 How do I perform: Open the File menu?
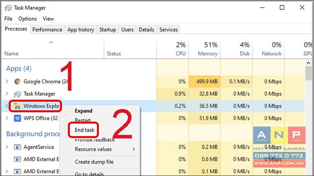point(8,19)
